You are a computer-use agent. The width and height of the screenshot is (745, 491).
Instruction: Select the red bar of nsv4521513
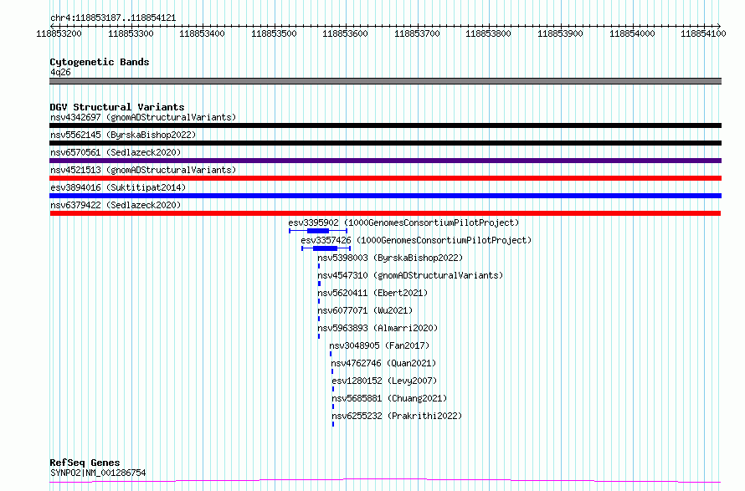point(385,178)
